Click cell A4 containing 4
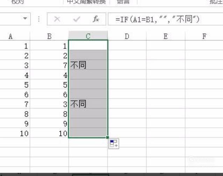Image resolution: width=223 pixels, height=176 pixels. click(15, 75)
